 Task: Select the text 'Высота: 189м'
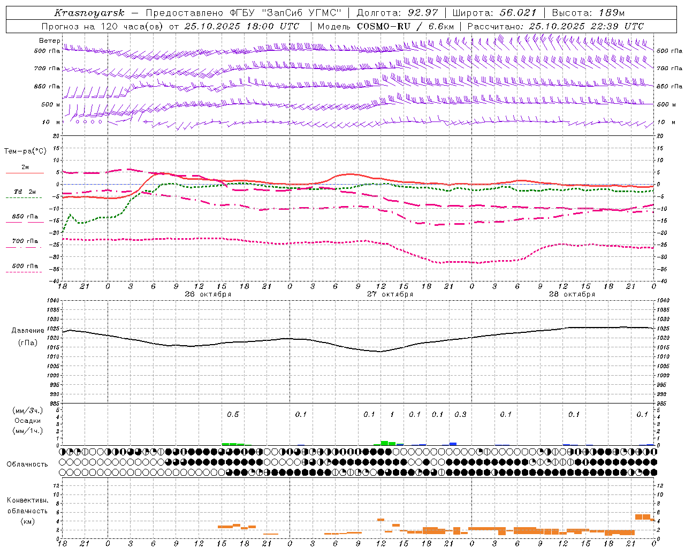(588, 13)
